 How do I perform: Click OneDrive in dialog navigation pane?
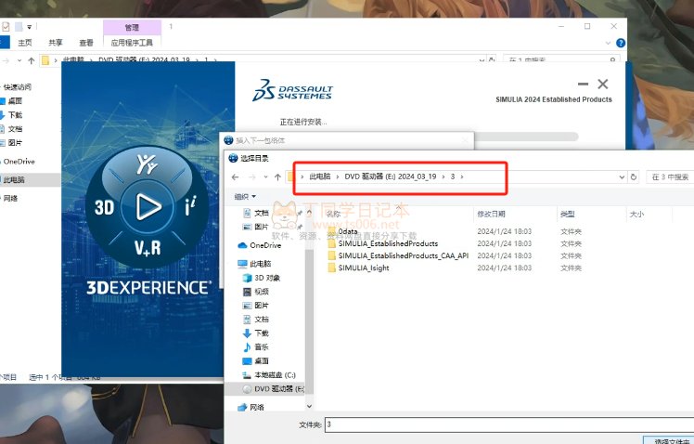tap(264, 245)
